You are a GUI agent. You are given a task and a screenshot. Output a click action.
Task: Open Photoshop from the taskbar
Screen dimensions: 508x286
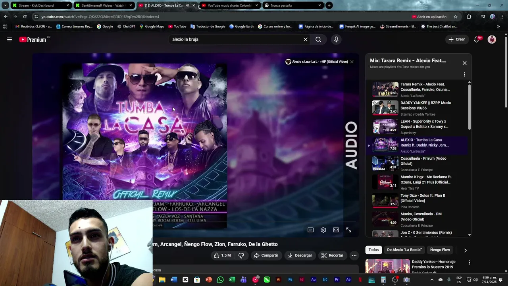click(290, 280)
